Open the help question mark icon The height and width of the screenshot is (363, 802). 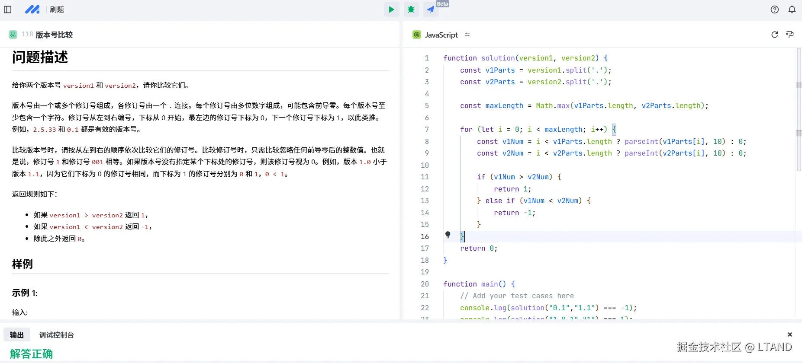click(x=775, y=10)
